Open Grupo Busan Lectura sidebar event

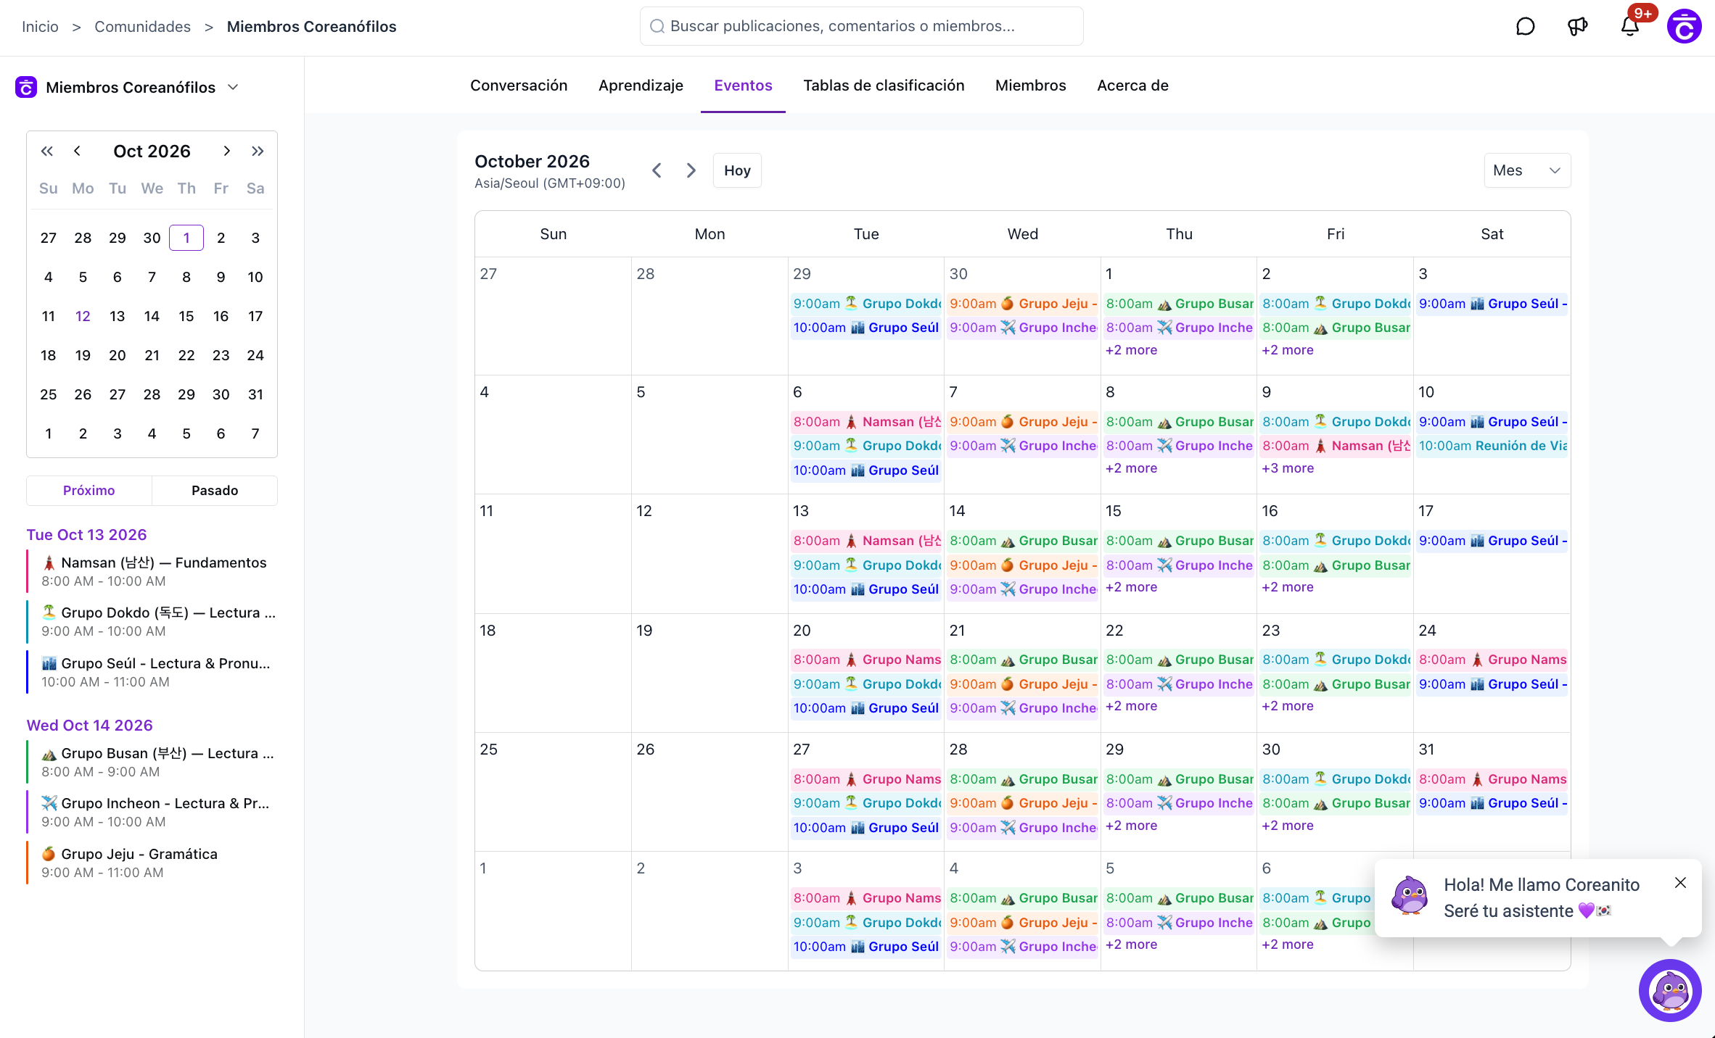tap(152, 762)
